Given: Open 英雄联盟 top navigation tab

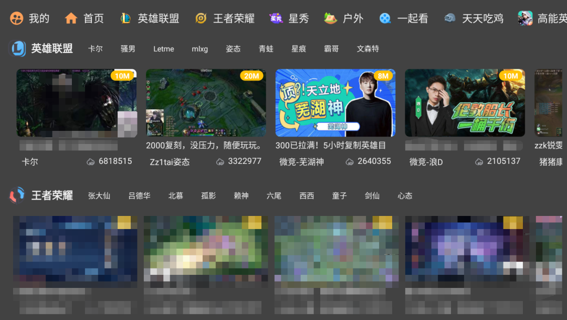Looking at the screenshot, I should (159, 18).
